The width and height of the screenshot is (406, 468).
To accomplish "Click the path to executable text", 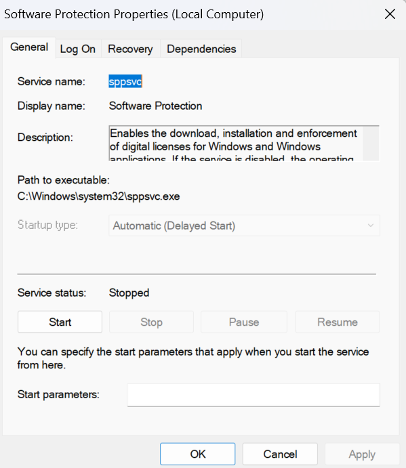I will 98,196.
